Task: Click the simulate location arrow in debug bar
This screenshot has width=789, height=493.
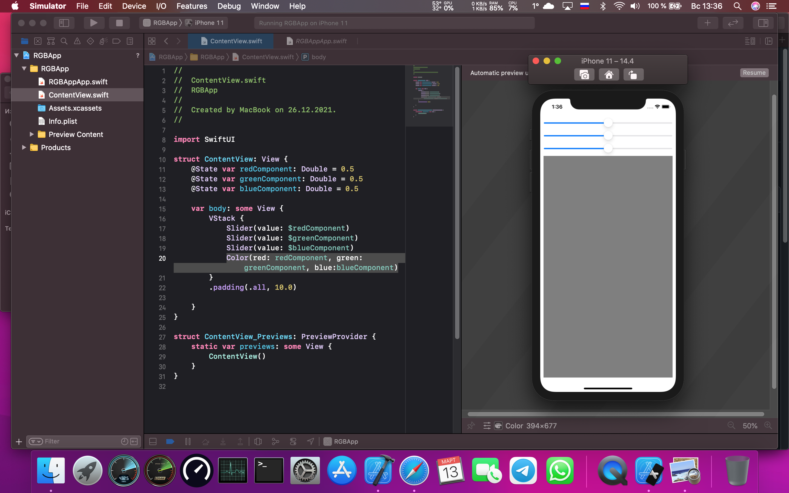Action: click(310, 441)
